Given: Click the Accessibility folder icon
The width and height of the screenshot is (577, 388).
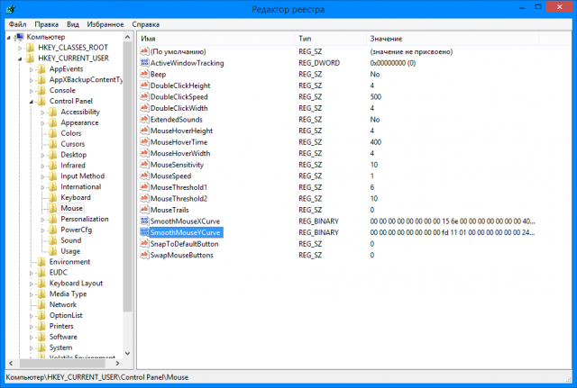Looking at the screenshot, I should (x=53, y=112).
